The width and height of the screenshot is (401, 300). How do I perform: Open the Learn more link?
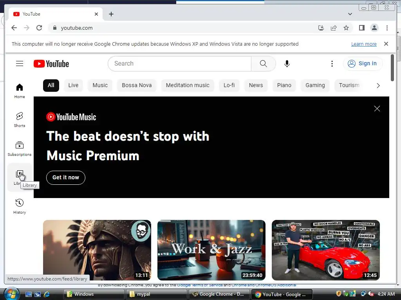point(364,44)
